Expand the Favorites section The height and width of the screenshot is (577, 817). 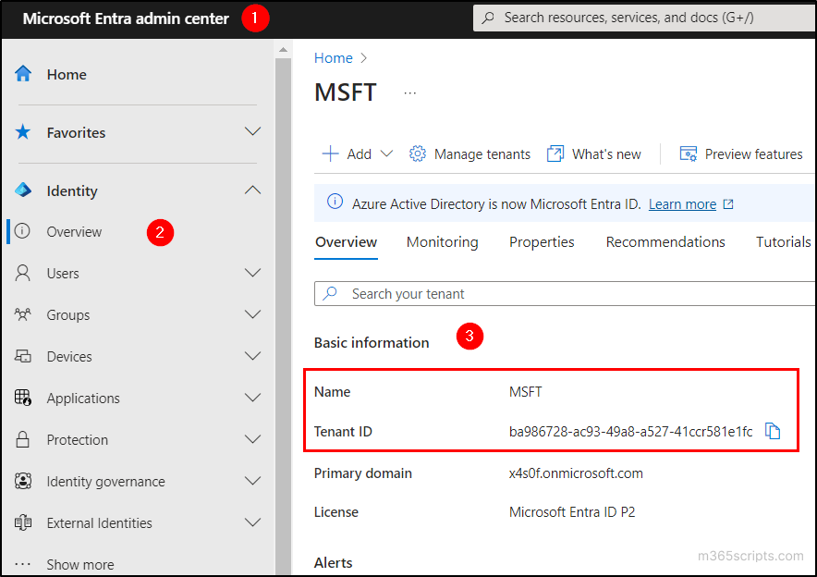point(252,131)
